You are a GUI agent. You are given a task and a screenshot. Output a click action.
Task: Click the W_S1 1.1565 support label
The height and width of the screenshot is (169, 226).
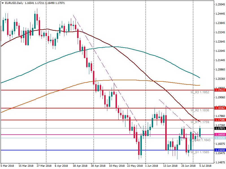coord(200,152)
